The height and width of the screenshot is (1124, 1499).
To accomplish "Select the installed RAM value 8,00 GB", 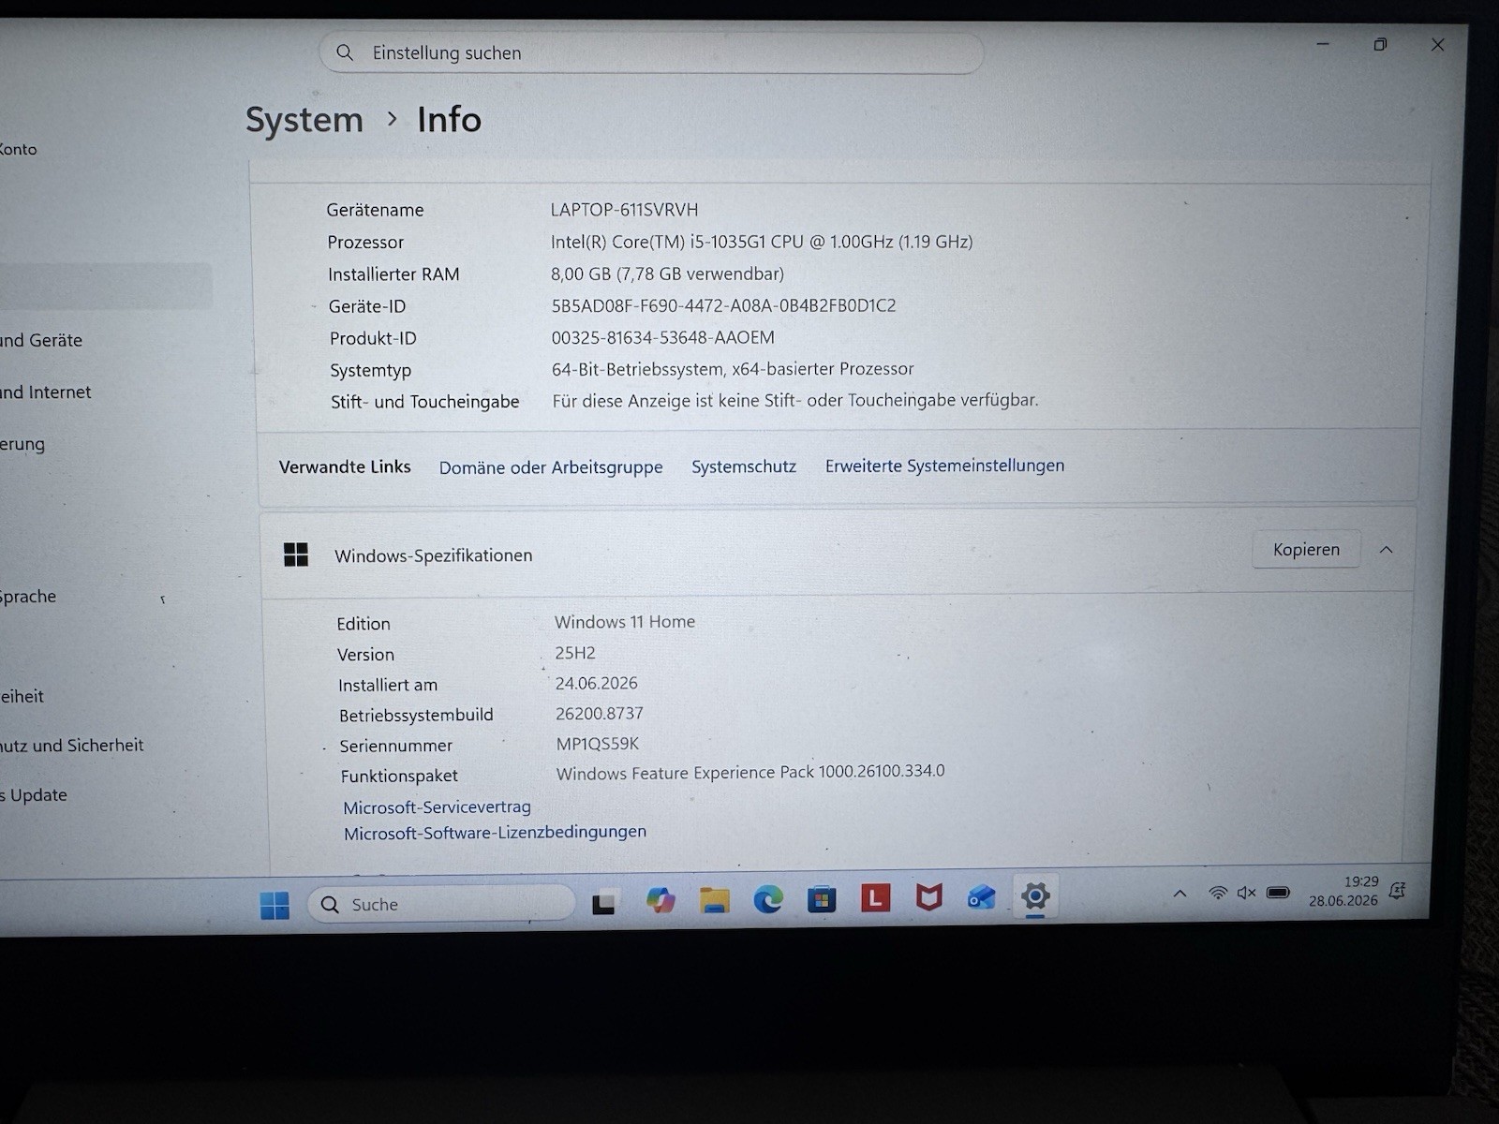I will pyautogui.click(x=667, y=274).
